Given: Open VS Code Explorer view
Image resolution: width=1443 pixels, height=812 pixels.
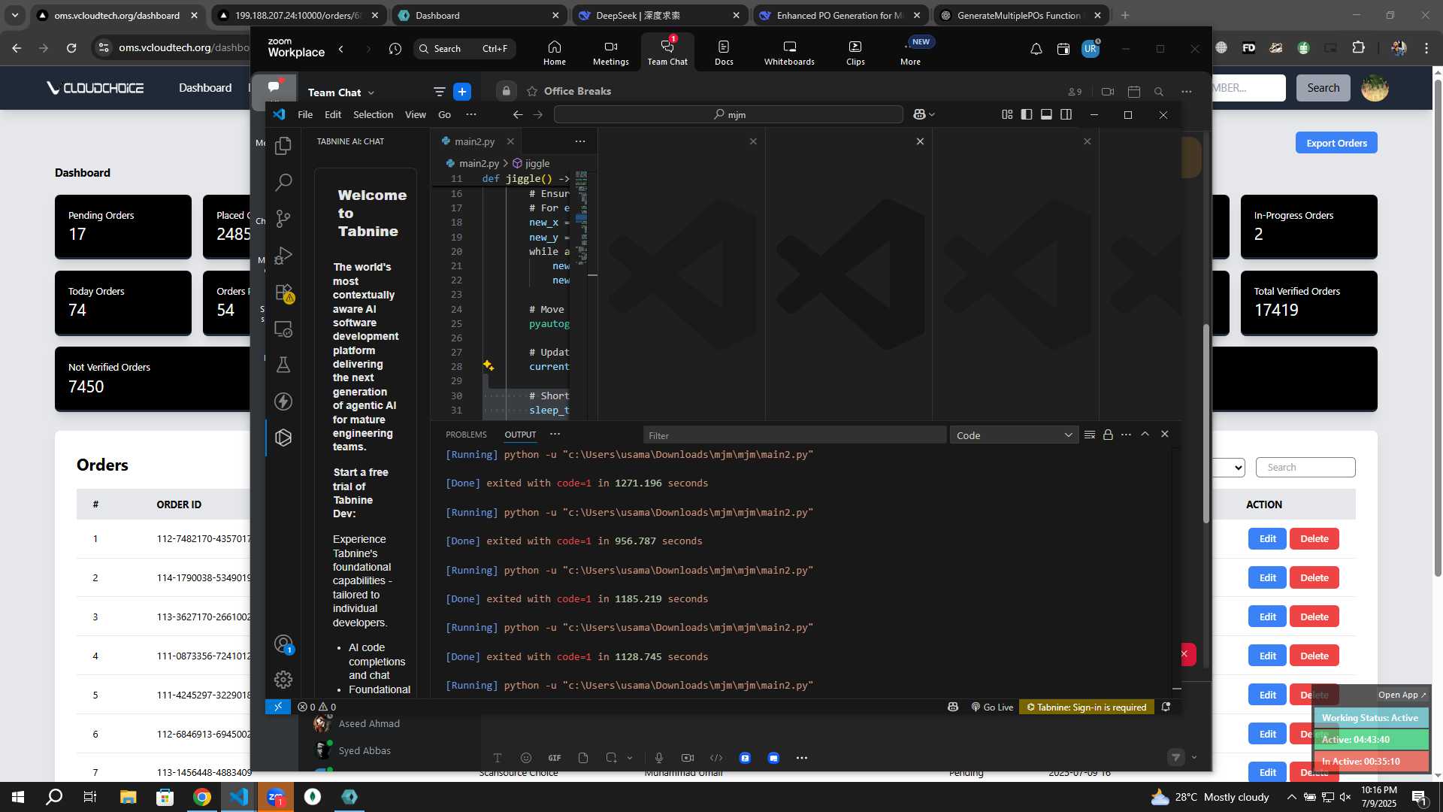Looking at the screenshot, I should click(283, 146).
